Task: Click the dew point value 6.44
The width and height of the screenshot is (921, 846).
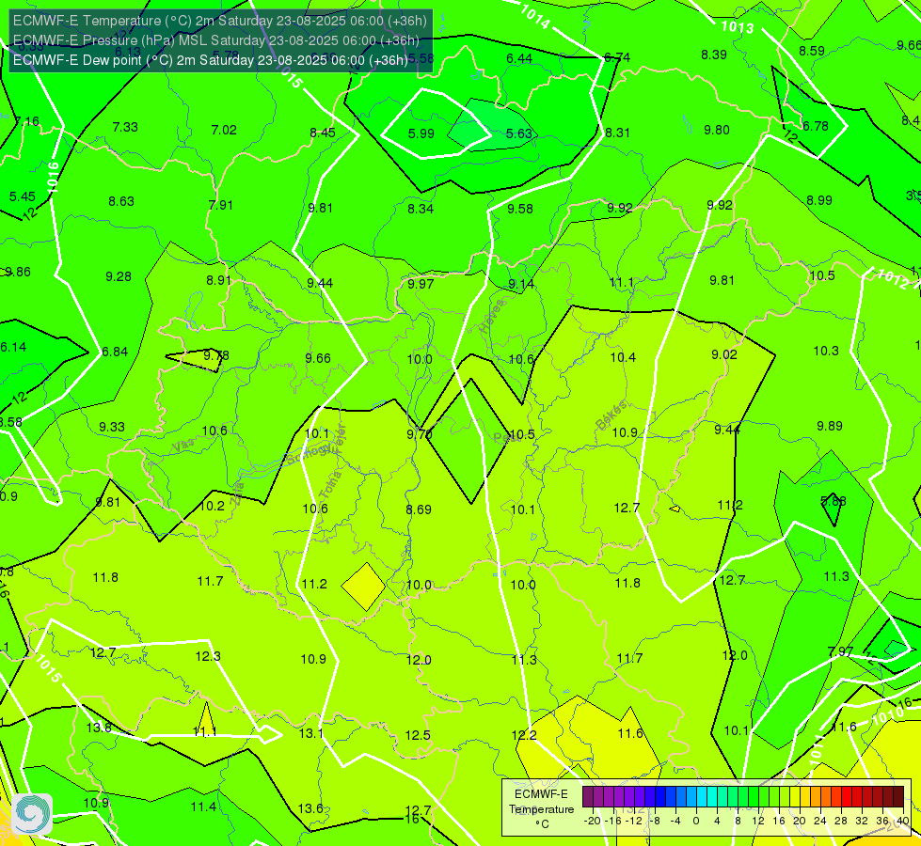Action: point(519,58)
